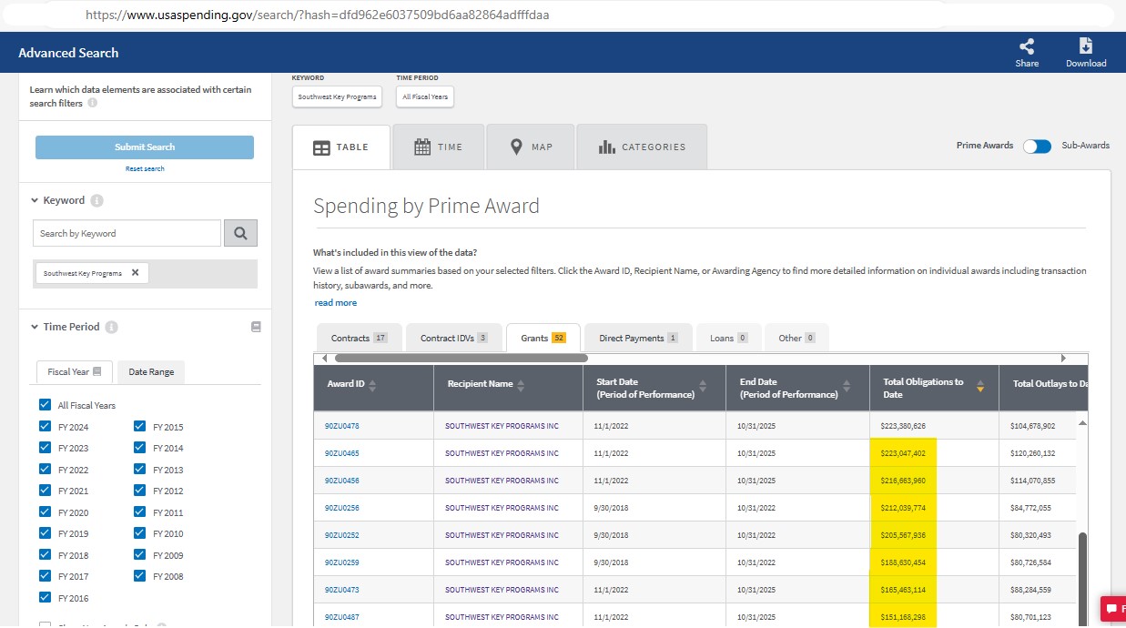Screen dimensions: 1126x628
Task: Toggle the FY 2018 checkbox
Action: click(45, 555)
